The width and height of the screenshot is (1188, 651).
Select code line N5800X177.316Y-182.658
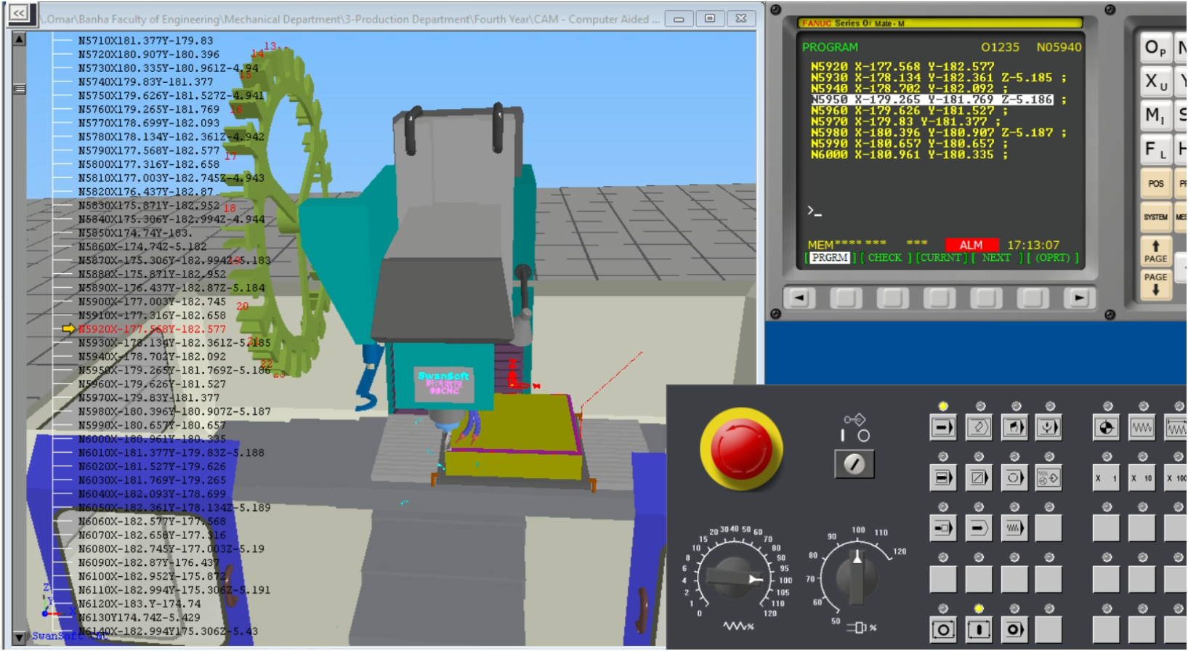click(148, 164)
